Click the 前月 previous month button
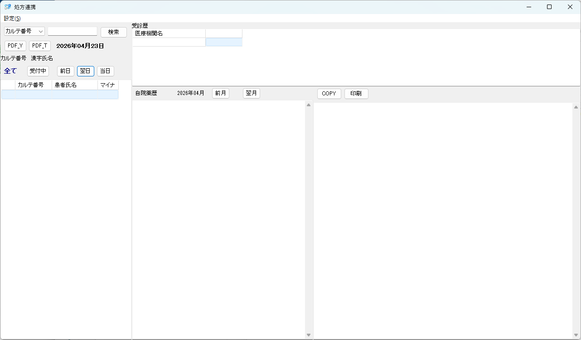Screen dimensions: 581x340 tap(221, 93)
